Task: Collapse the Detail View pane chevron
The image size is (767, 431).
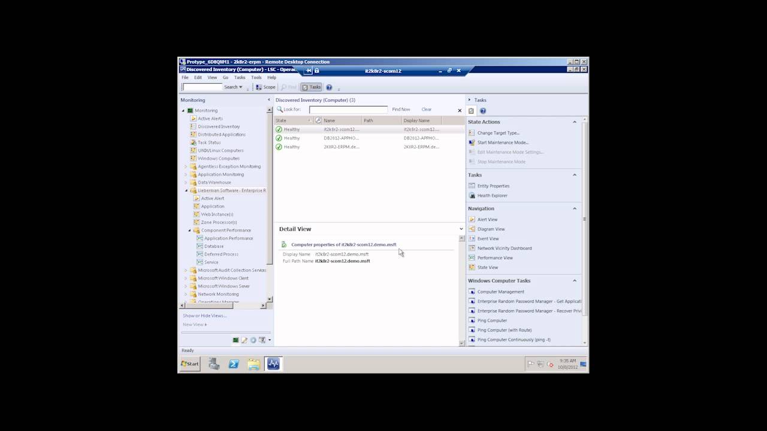Action: [x=461, y=229]
